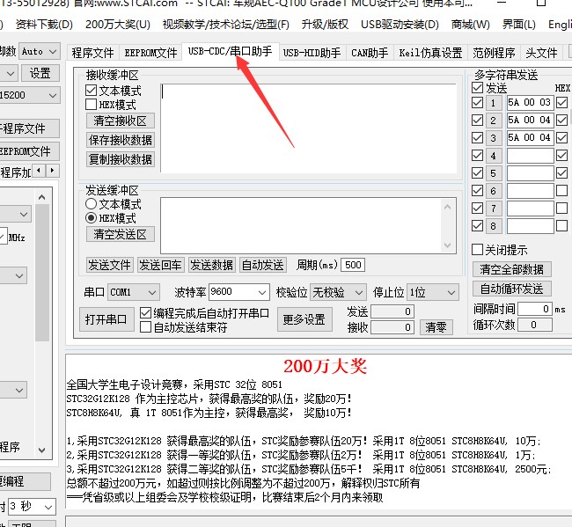Screen dimensions: 572x527
Task: Open the 范例程序 tab
Action: pyautogui.click(x=494, y=53)
